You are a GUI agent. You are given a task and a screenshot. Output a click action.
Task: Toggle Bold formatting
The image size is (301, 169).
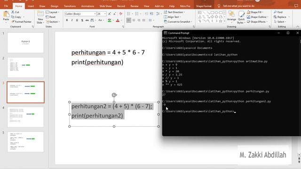(x=67, y=20)
